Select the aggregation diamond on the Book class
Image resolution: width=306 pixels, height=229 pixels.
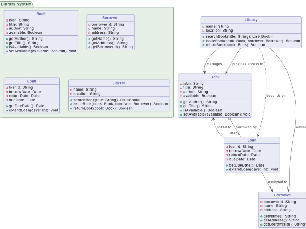(x=229, y=119)
